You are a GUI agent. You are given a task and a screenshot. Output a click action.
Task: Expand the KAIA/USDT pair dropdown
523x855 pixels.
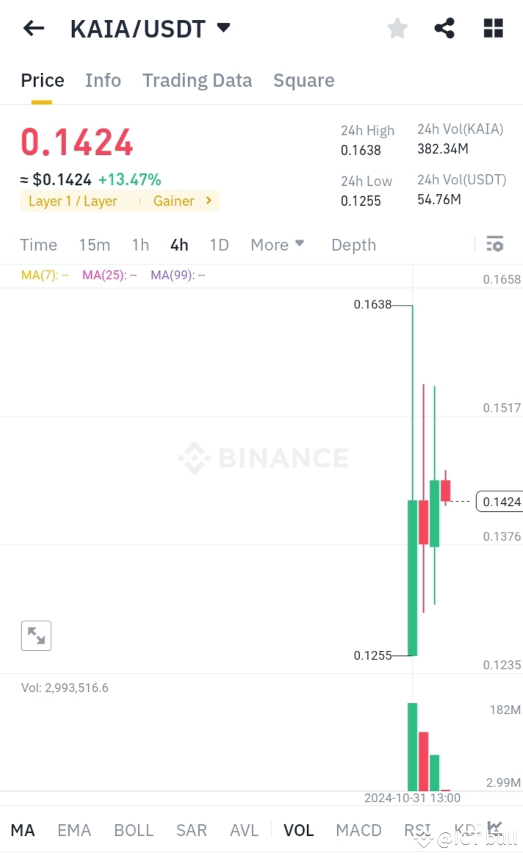pyautogui.click(x=223, y=26)
